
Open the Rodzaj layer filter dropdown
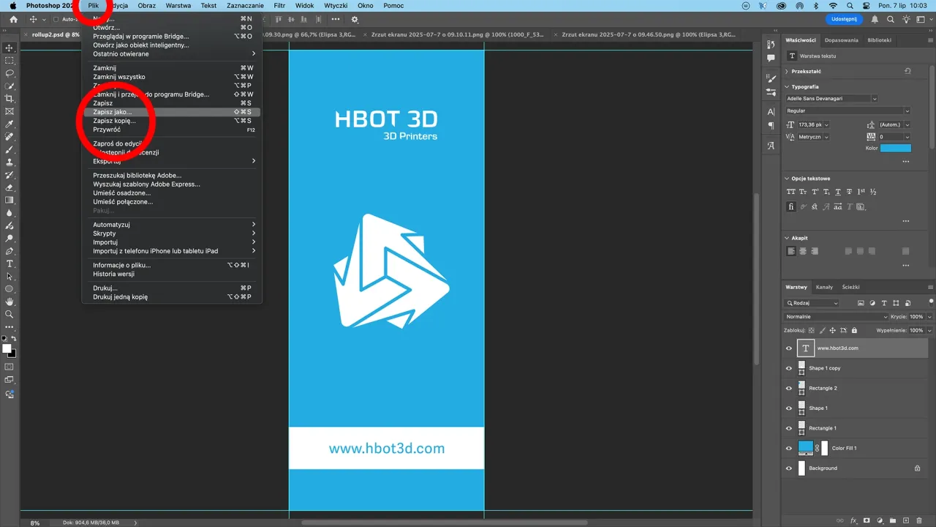pyautogui.click(x=812, y=303)
